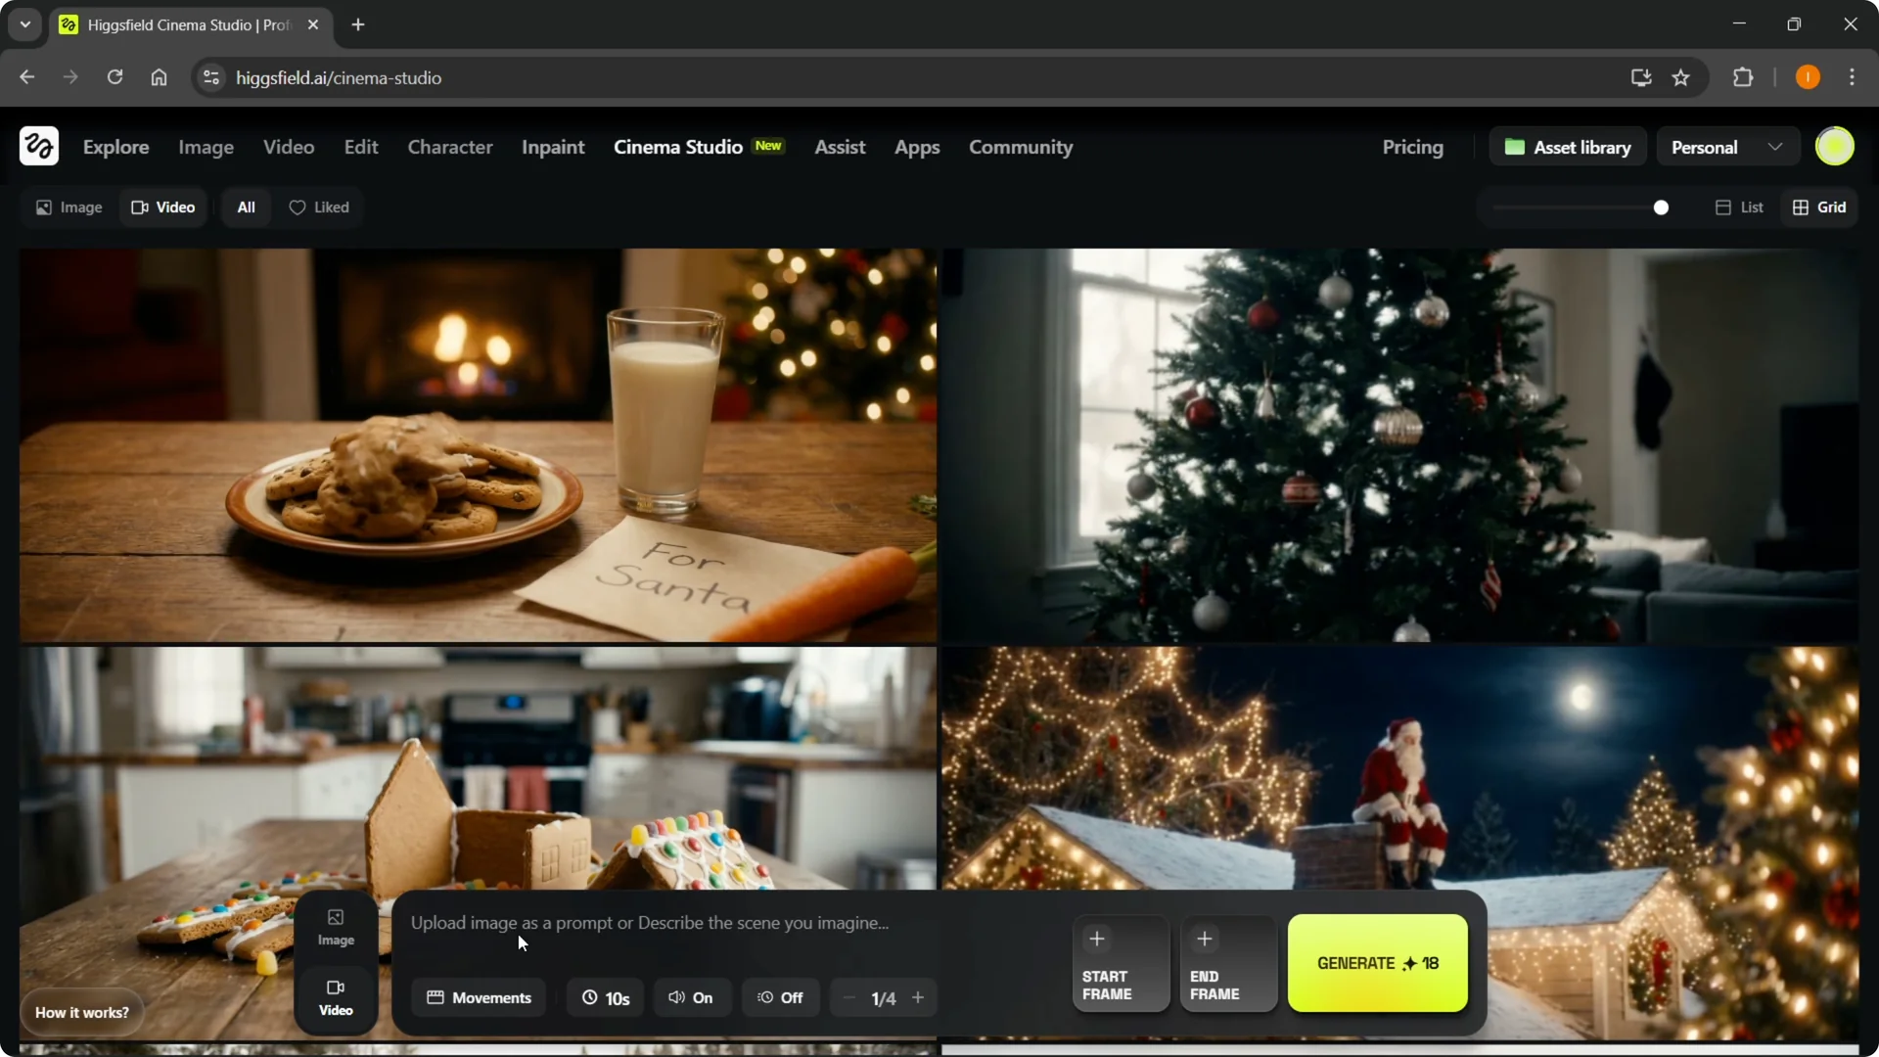Open the How it works link
Screen dimensions: 1879x1057
click(82, 1012)
